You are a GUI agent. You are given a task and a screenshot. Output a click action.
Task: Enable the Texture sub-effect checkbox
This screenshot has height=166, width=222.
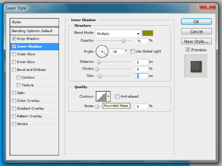pyautogui.click(x=18, y=85)
